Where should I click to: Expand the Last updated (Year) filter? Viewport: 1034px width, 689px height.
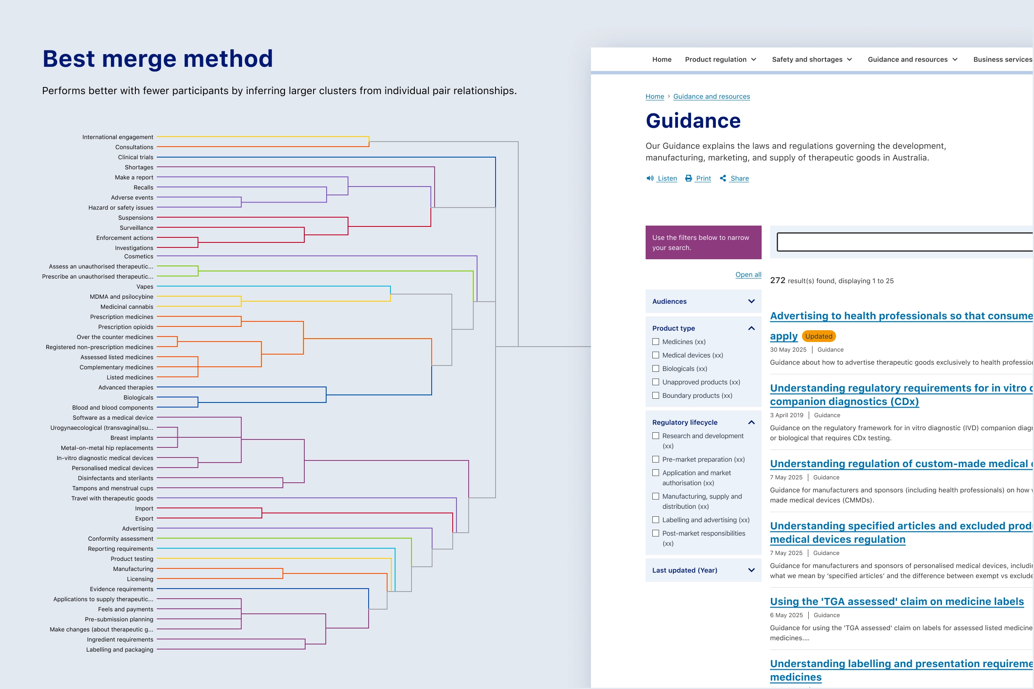click(751, 571)
